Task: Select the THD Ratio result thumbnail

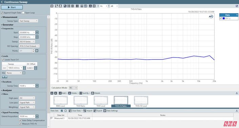Action: coord(81,102)
